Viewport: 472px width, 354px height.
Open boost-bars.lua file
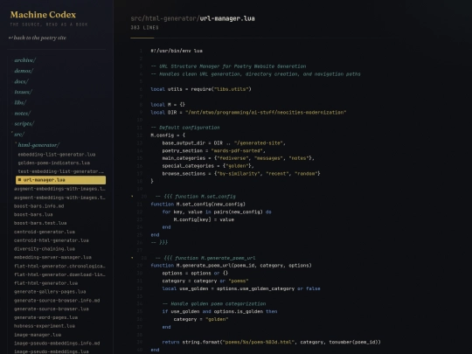pos(33,215)
